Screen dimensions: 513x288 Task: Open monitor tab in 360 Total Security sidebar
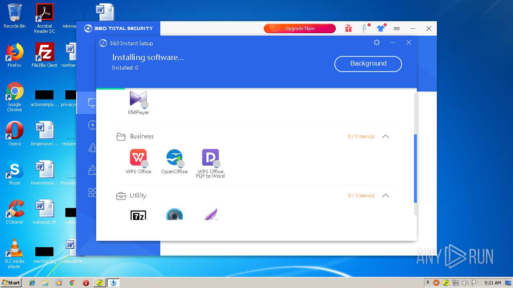click(x=92, y=103)
